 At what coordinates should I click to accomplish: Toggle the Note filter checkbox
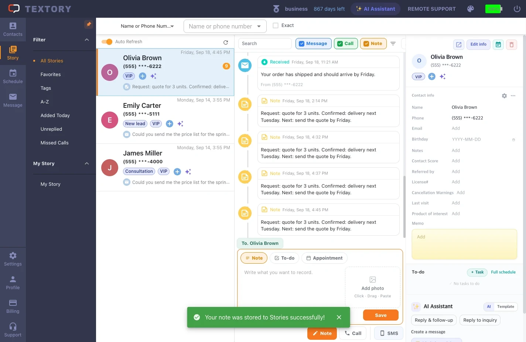tap(366, 44)
